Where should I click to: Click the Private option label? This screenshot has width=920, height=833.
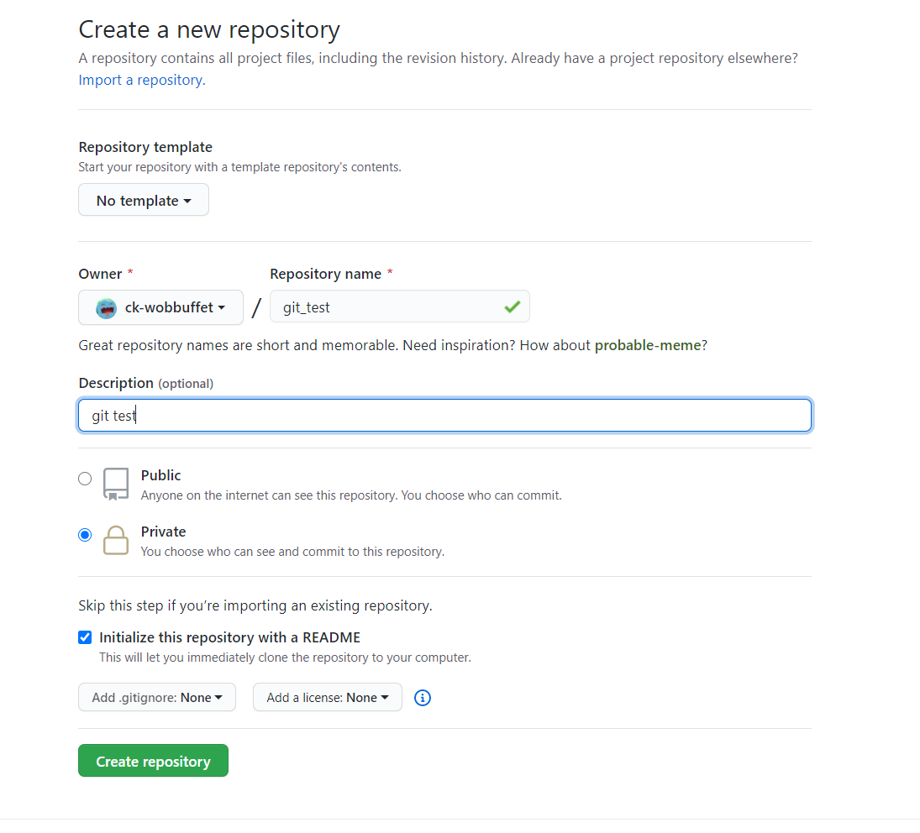pos(163,532)
